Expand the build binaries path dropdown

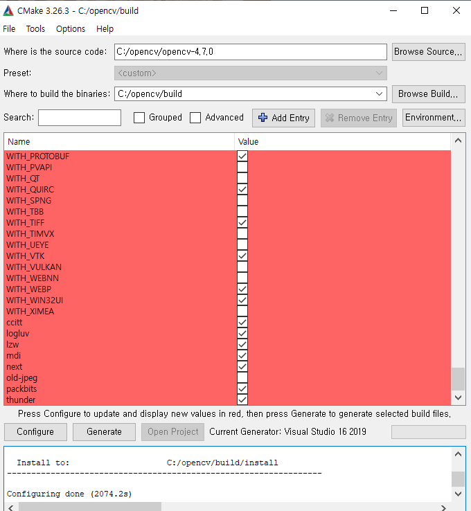coord(379,94)
